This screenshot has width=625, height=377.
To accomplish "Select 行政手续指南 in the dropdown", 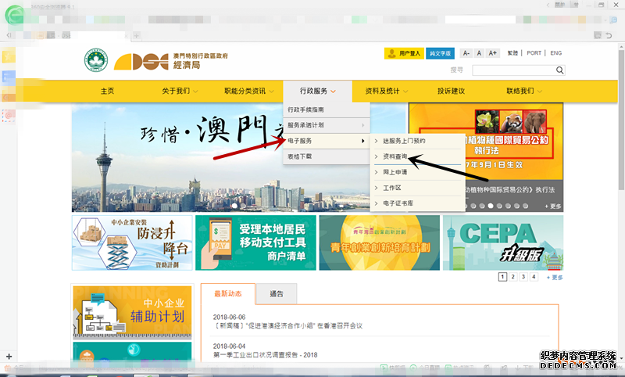I will click(327, 110).
